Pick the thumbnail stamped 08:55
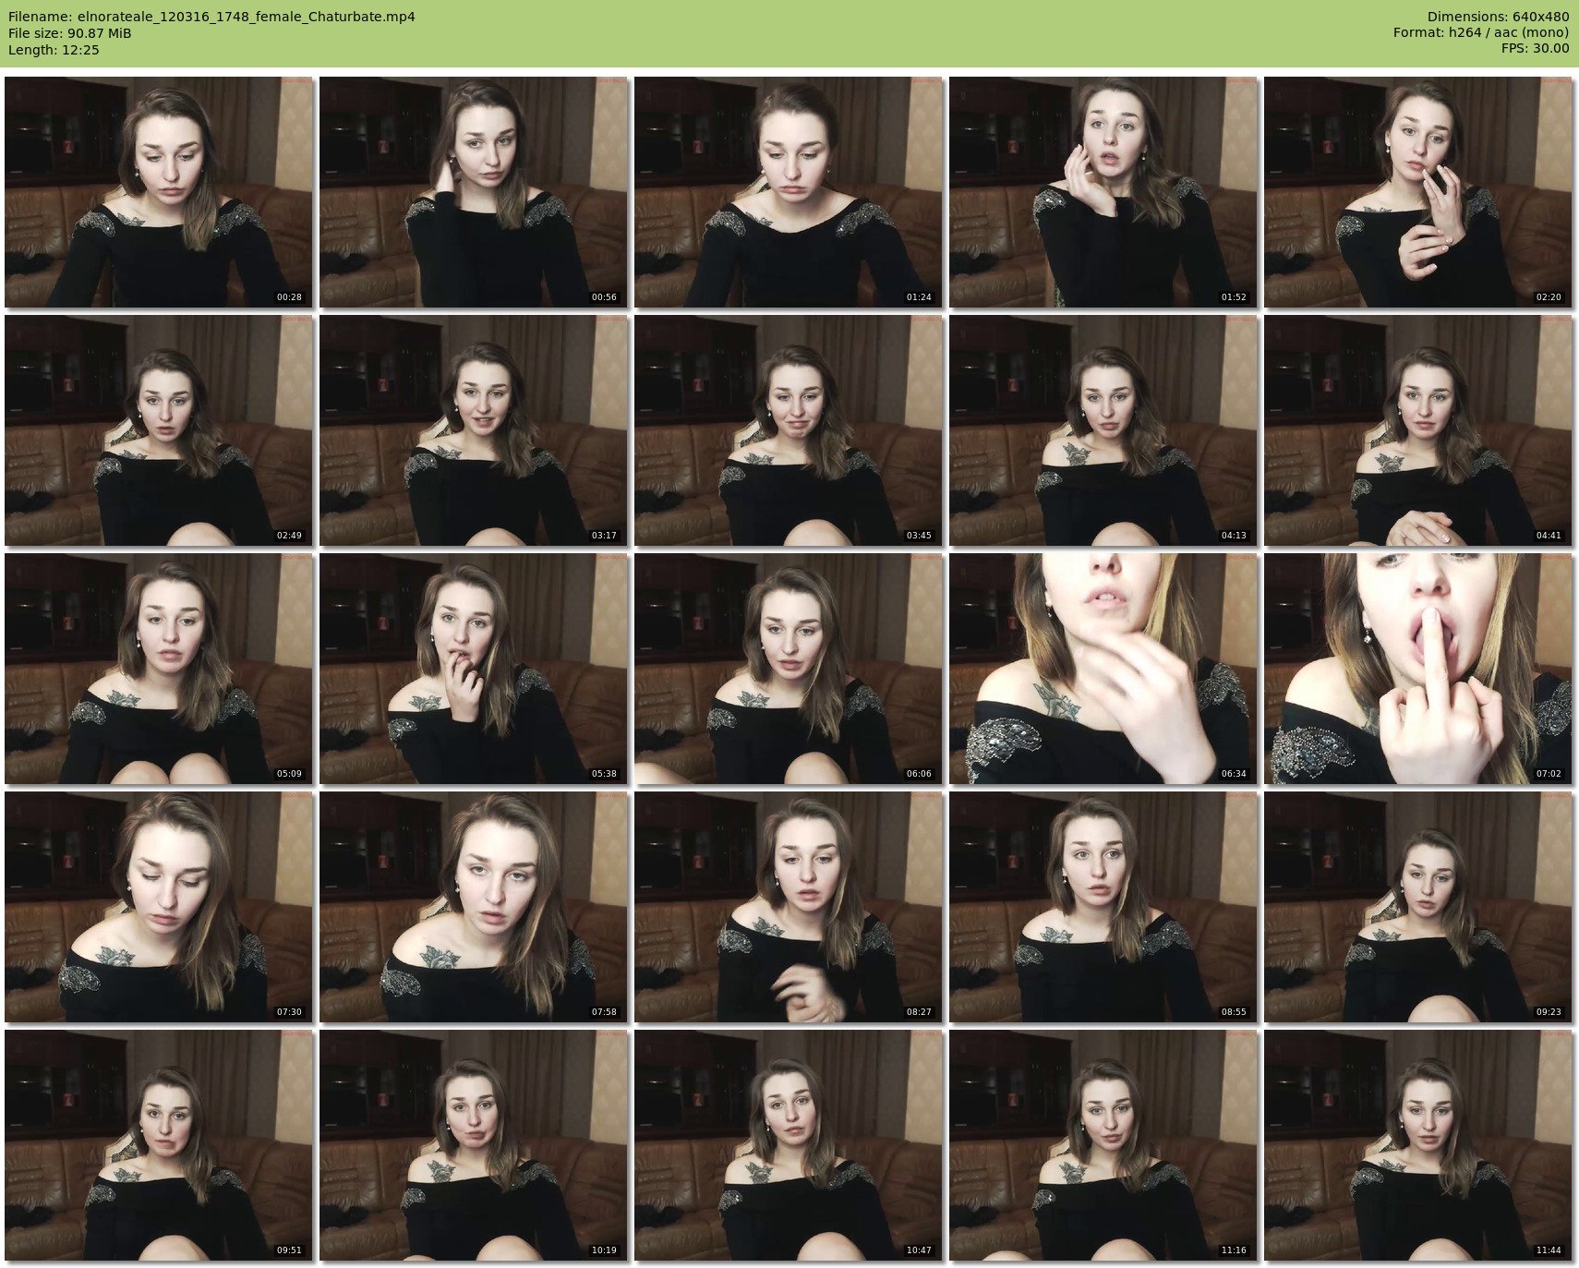The height and width of the screenshot is (1268, 1579). pyautogui.click(x=1103, y=907)
